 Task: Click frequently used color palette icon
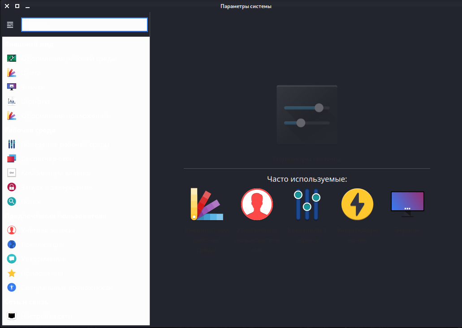(x=207, y=204)
